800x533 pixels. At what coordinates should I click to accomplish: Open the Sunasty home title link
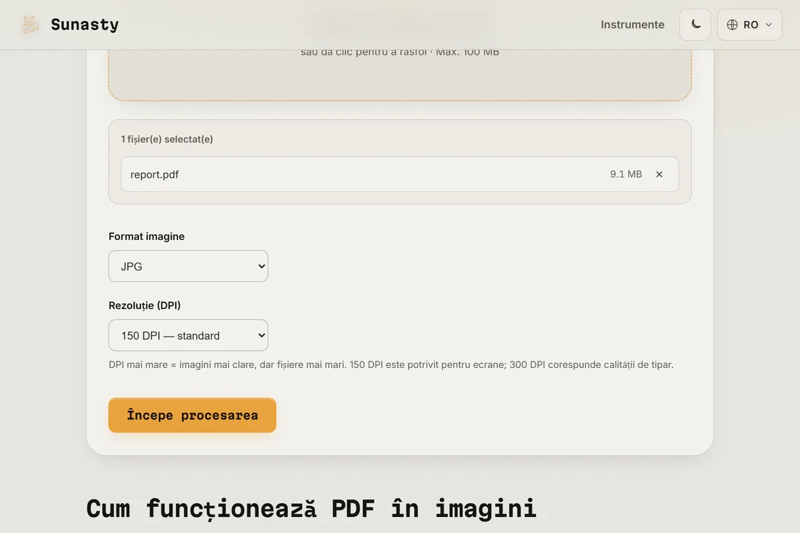(84, 25)
